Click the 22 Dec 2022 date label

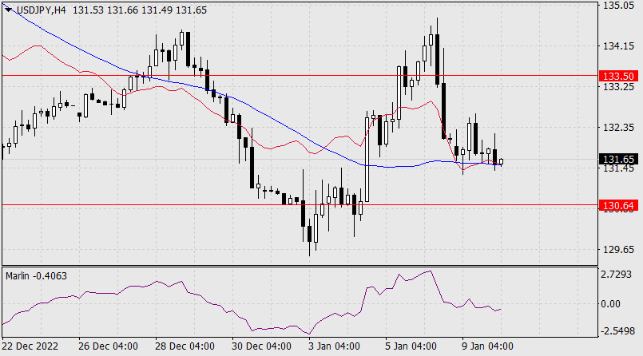(30, 346)
